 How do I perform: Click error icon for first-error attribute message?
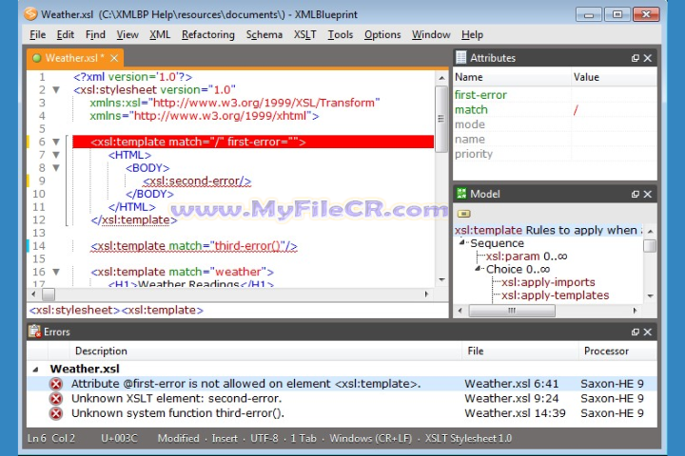click(x=56, y=384)
